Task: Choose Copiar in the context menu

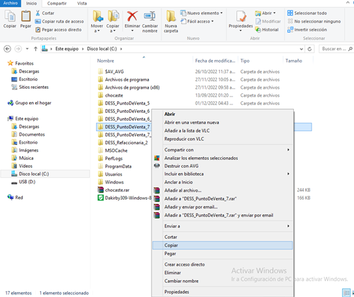Action: pyautogui.click(x=222, y=245)
